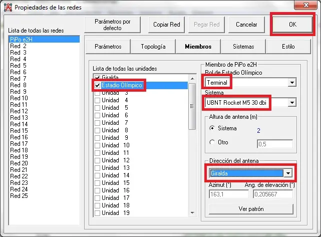This screenshot has height=237, width=321.
Task: Check the Unidad 17 checkbox
Action: coord(98,198)
